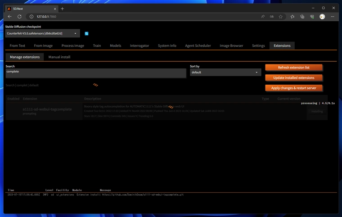Open the System Info tab
Viewport: 342px width, 217px height.
[x=167, y=45]
